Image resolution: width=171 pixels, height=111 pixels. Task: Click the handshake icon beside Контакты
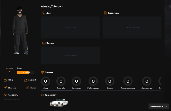pos(5,95)
